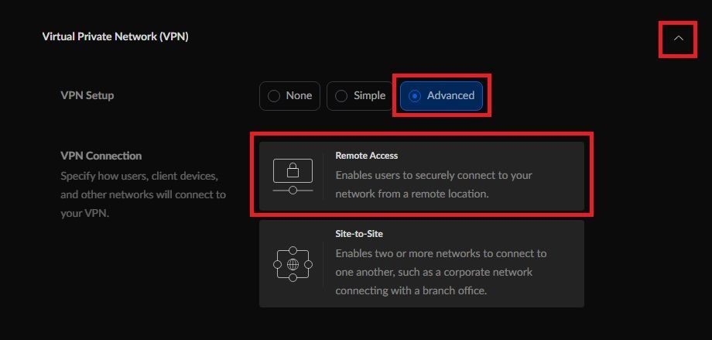Click the filled radio dot beside Advanced

pos(414,96)
